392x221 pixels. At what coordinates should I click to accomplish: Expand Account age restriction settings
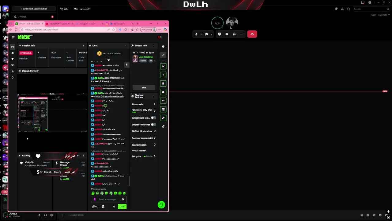pyautogui.click(x=155, y=138)
